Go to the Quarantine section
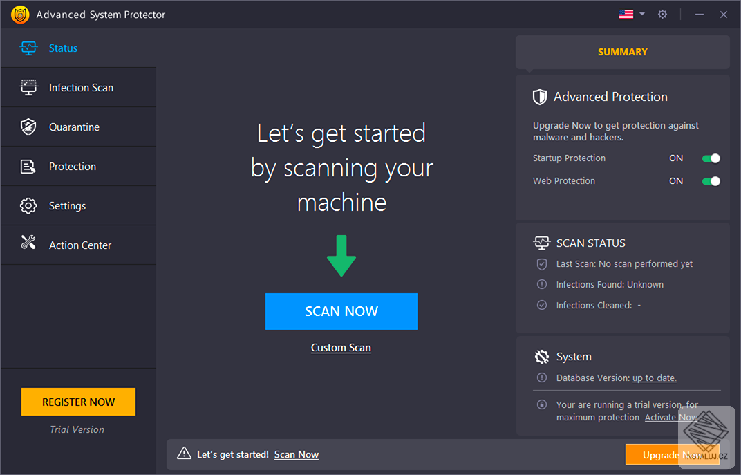The width and height of the screenshot is (741, 475). click(x=78, y=127)
